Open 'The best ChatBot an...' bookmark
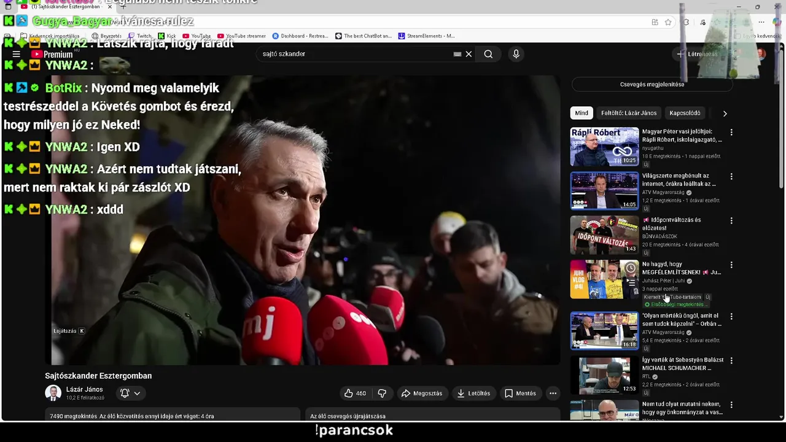 tap(364, 36)
